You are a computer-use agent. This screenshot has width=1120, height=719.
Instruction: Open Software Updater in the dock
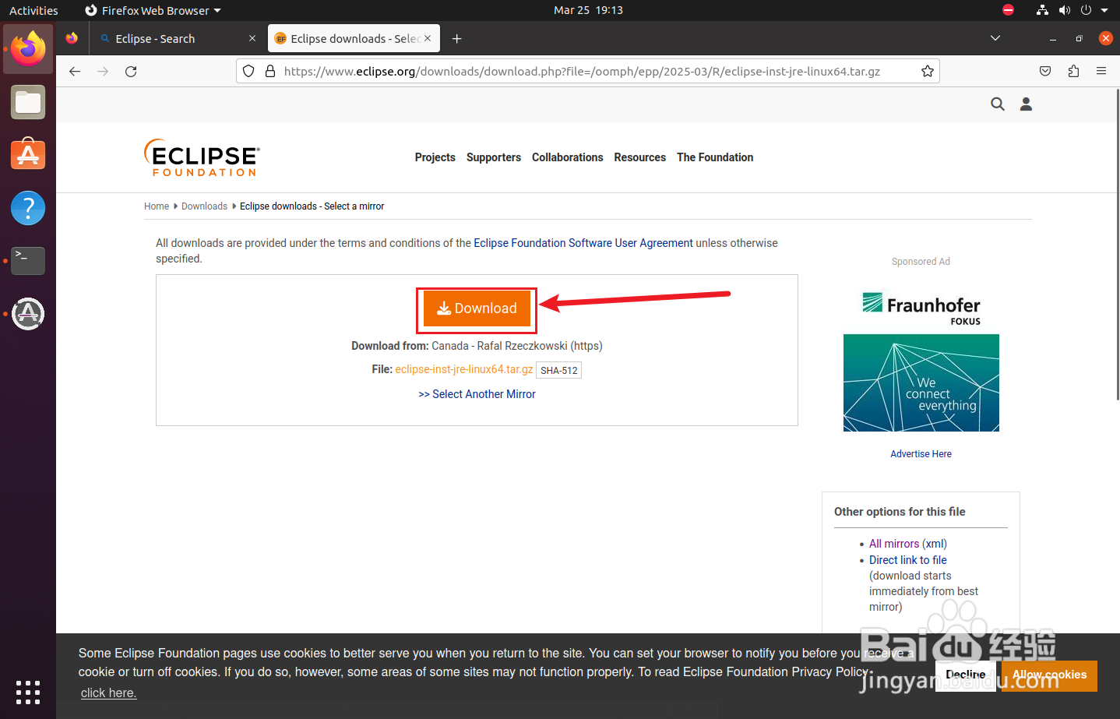point(28,314)
